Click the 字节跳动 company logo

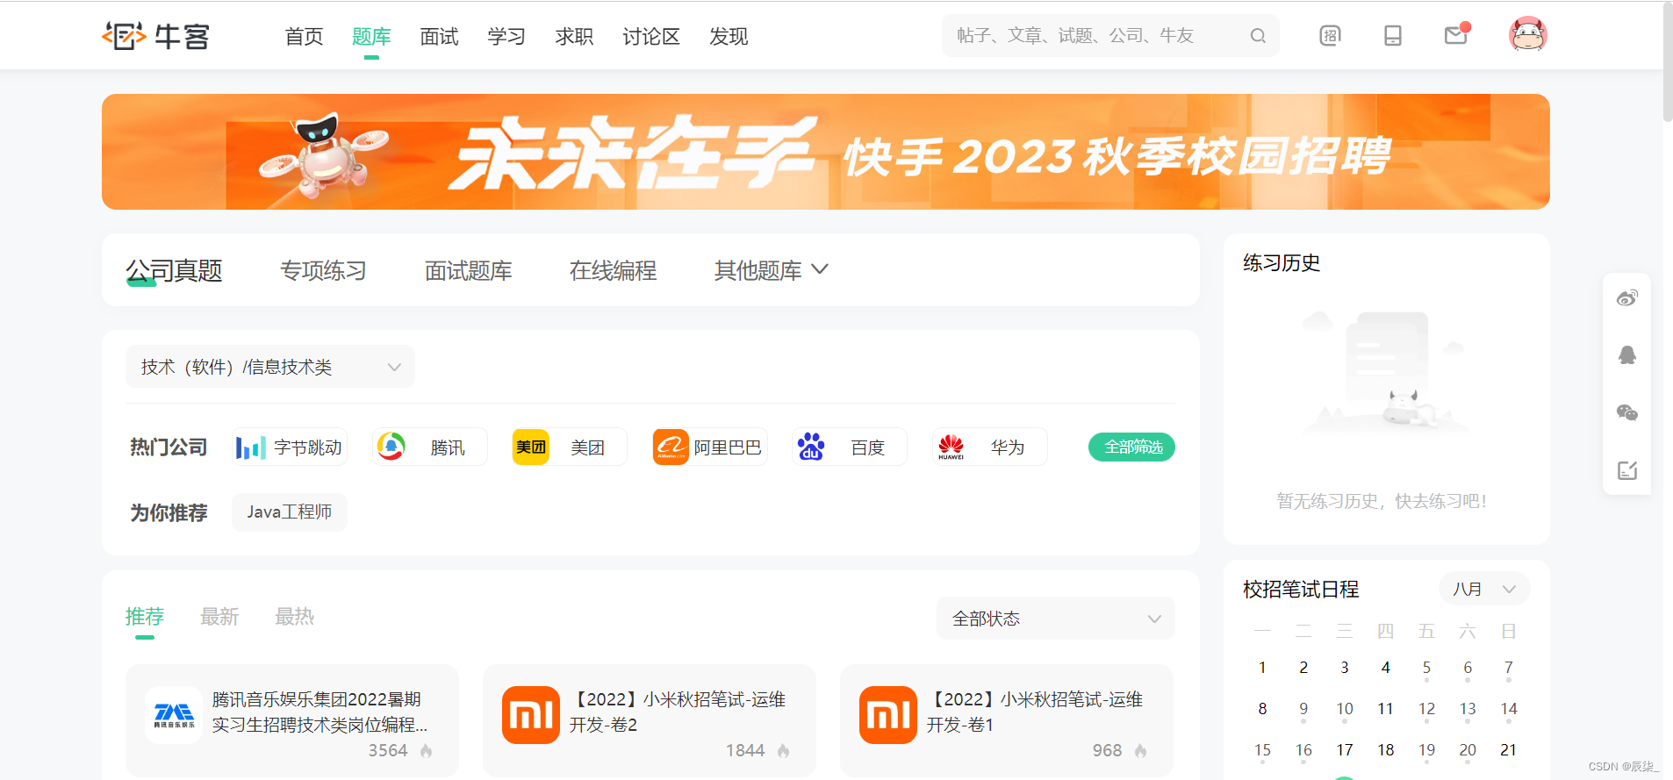[x=250, y=447]
